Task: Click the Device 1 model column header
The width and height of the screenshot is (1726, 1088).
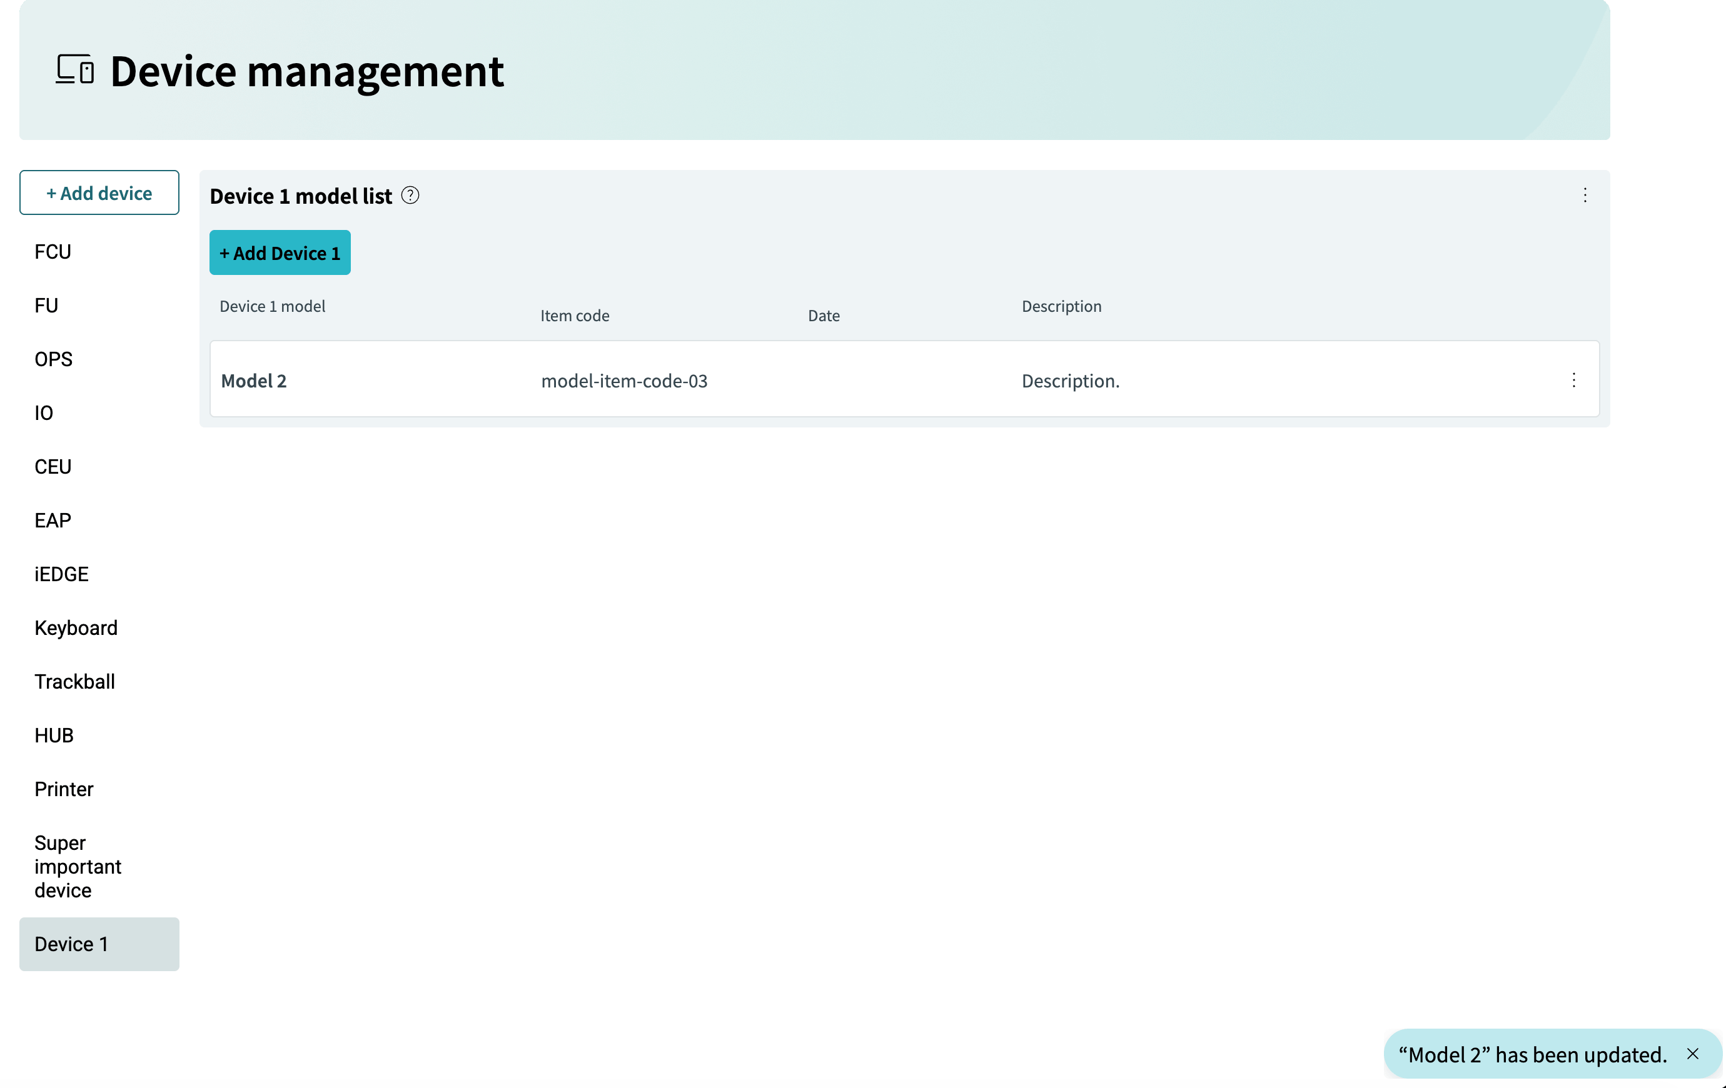Action: click(273, 306)
